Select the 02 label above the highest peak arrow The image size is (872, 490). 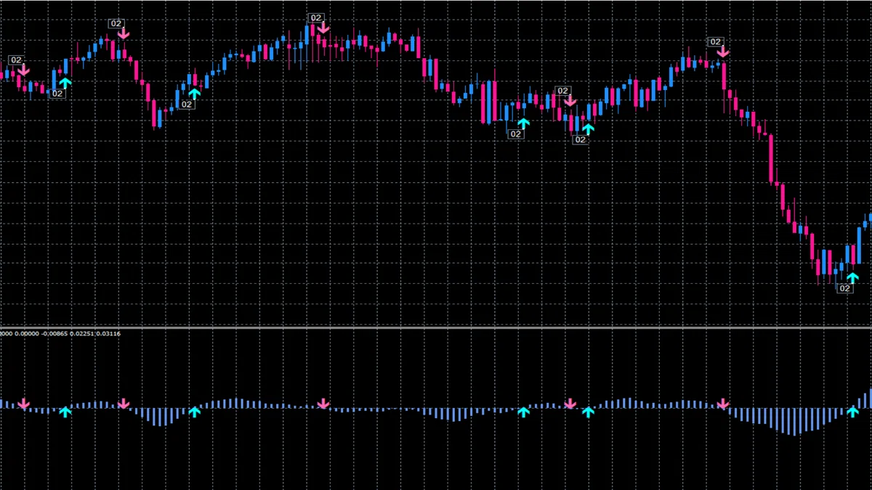click(x=315, y=17)
